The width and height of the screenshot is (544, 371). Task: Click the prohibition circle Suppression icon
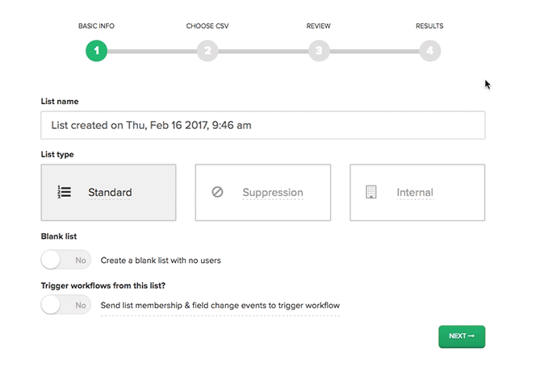[x=218, y=192]
